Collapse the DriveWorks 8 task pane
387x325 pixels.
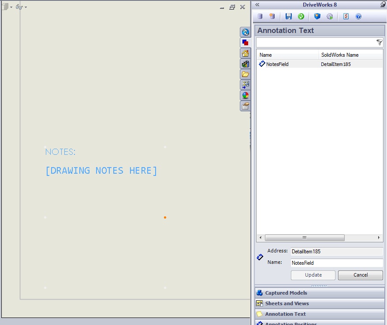pyautogui.click(x=257, y=5)
